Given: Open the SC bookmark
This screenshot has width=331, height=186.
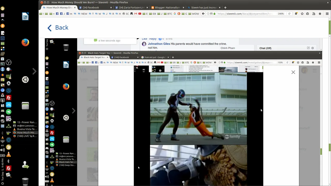Looking at the screenshot, I should point(126,14).
